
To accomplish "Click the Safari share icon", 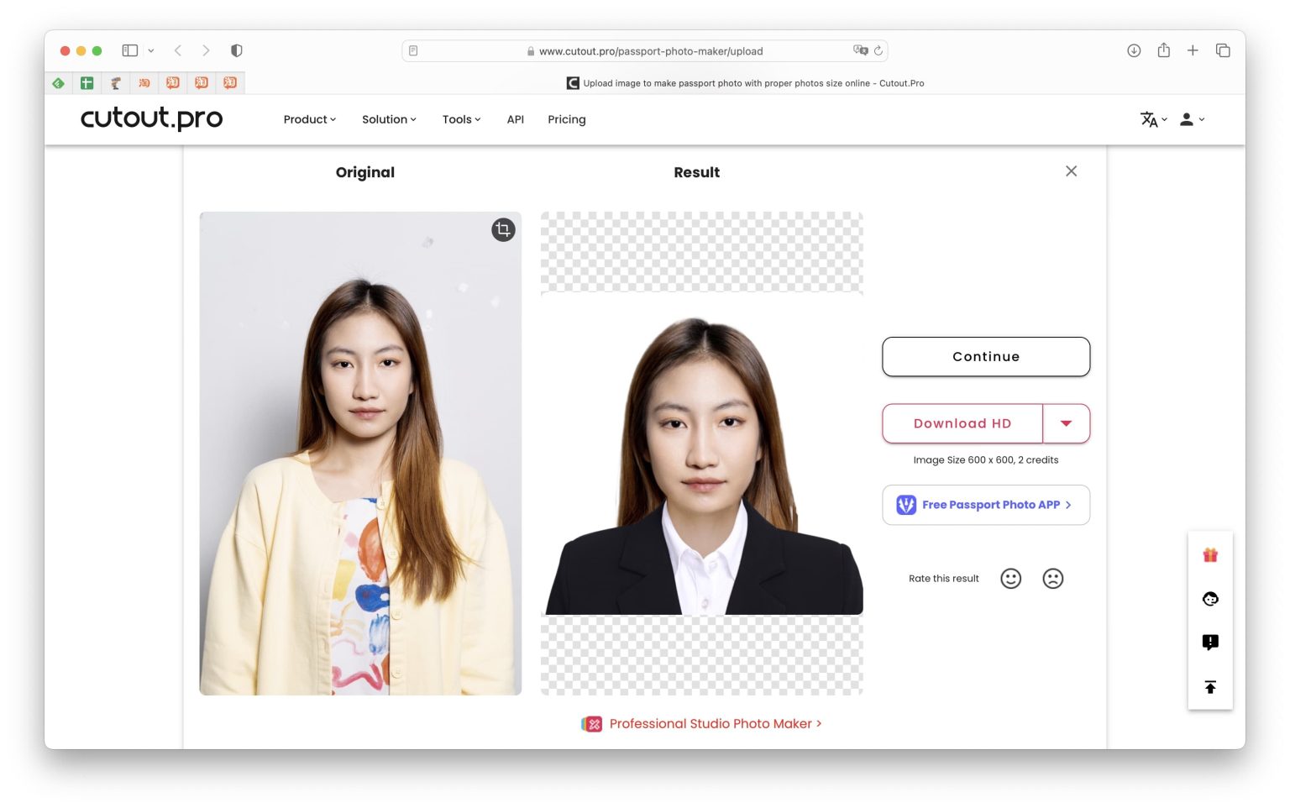I will click(x=1163, y=50).
